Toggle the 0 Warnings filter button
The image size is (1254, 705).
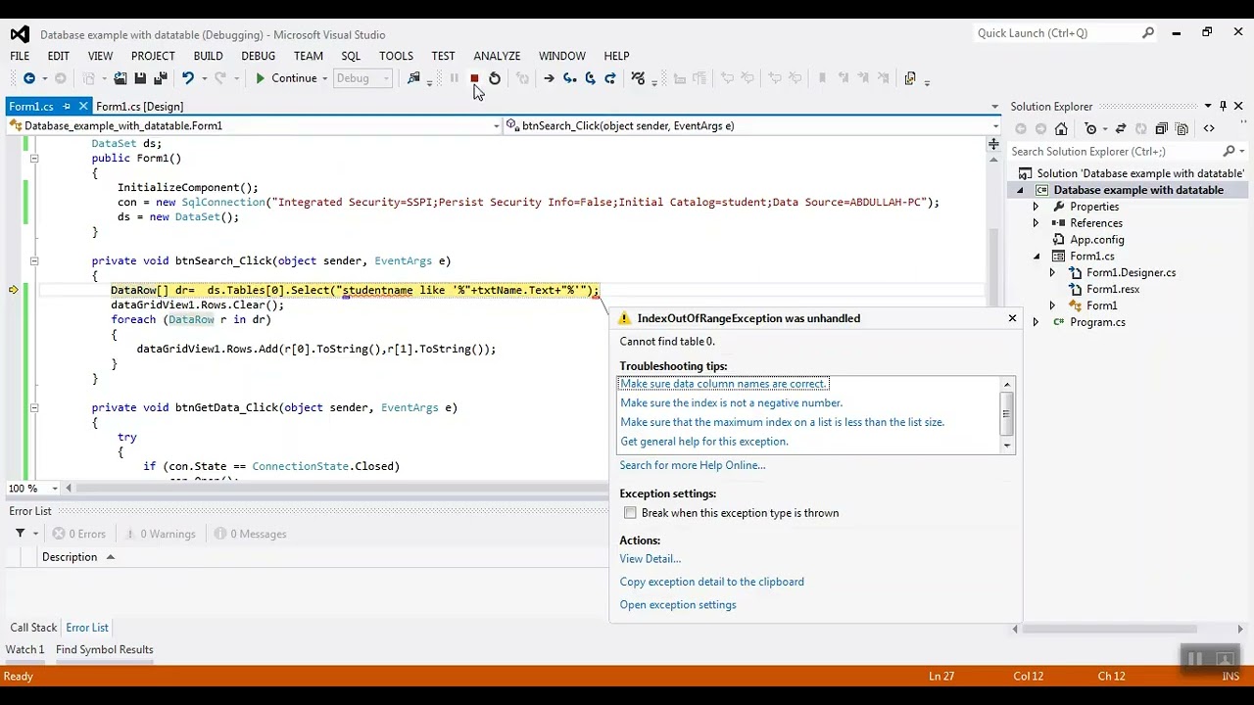point(160,534)
